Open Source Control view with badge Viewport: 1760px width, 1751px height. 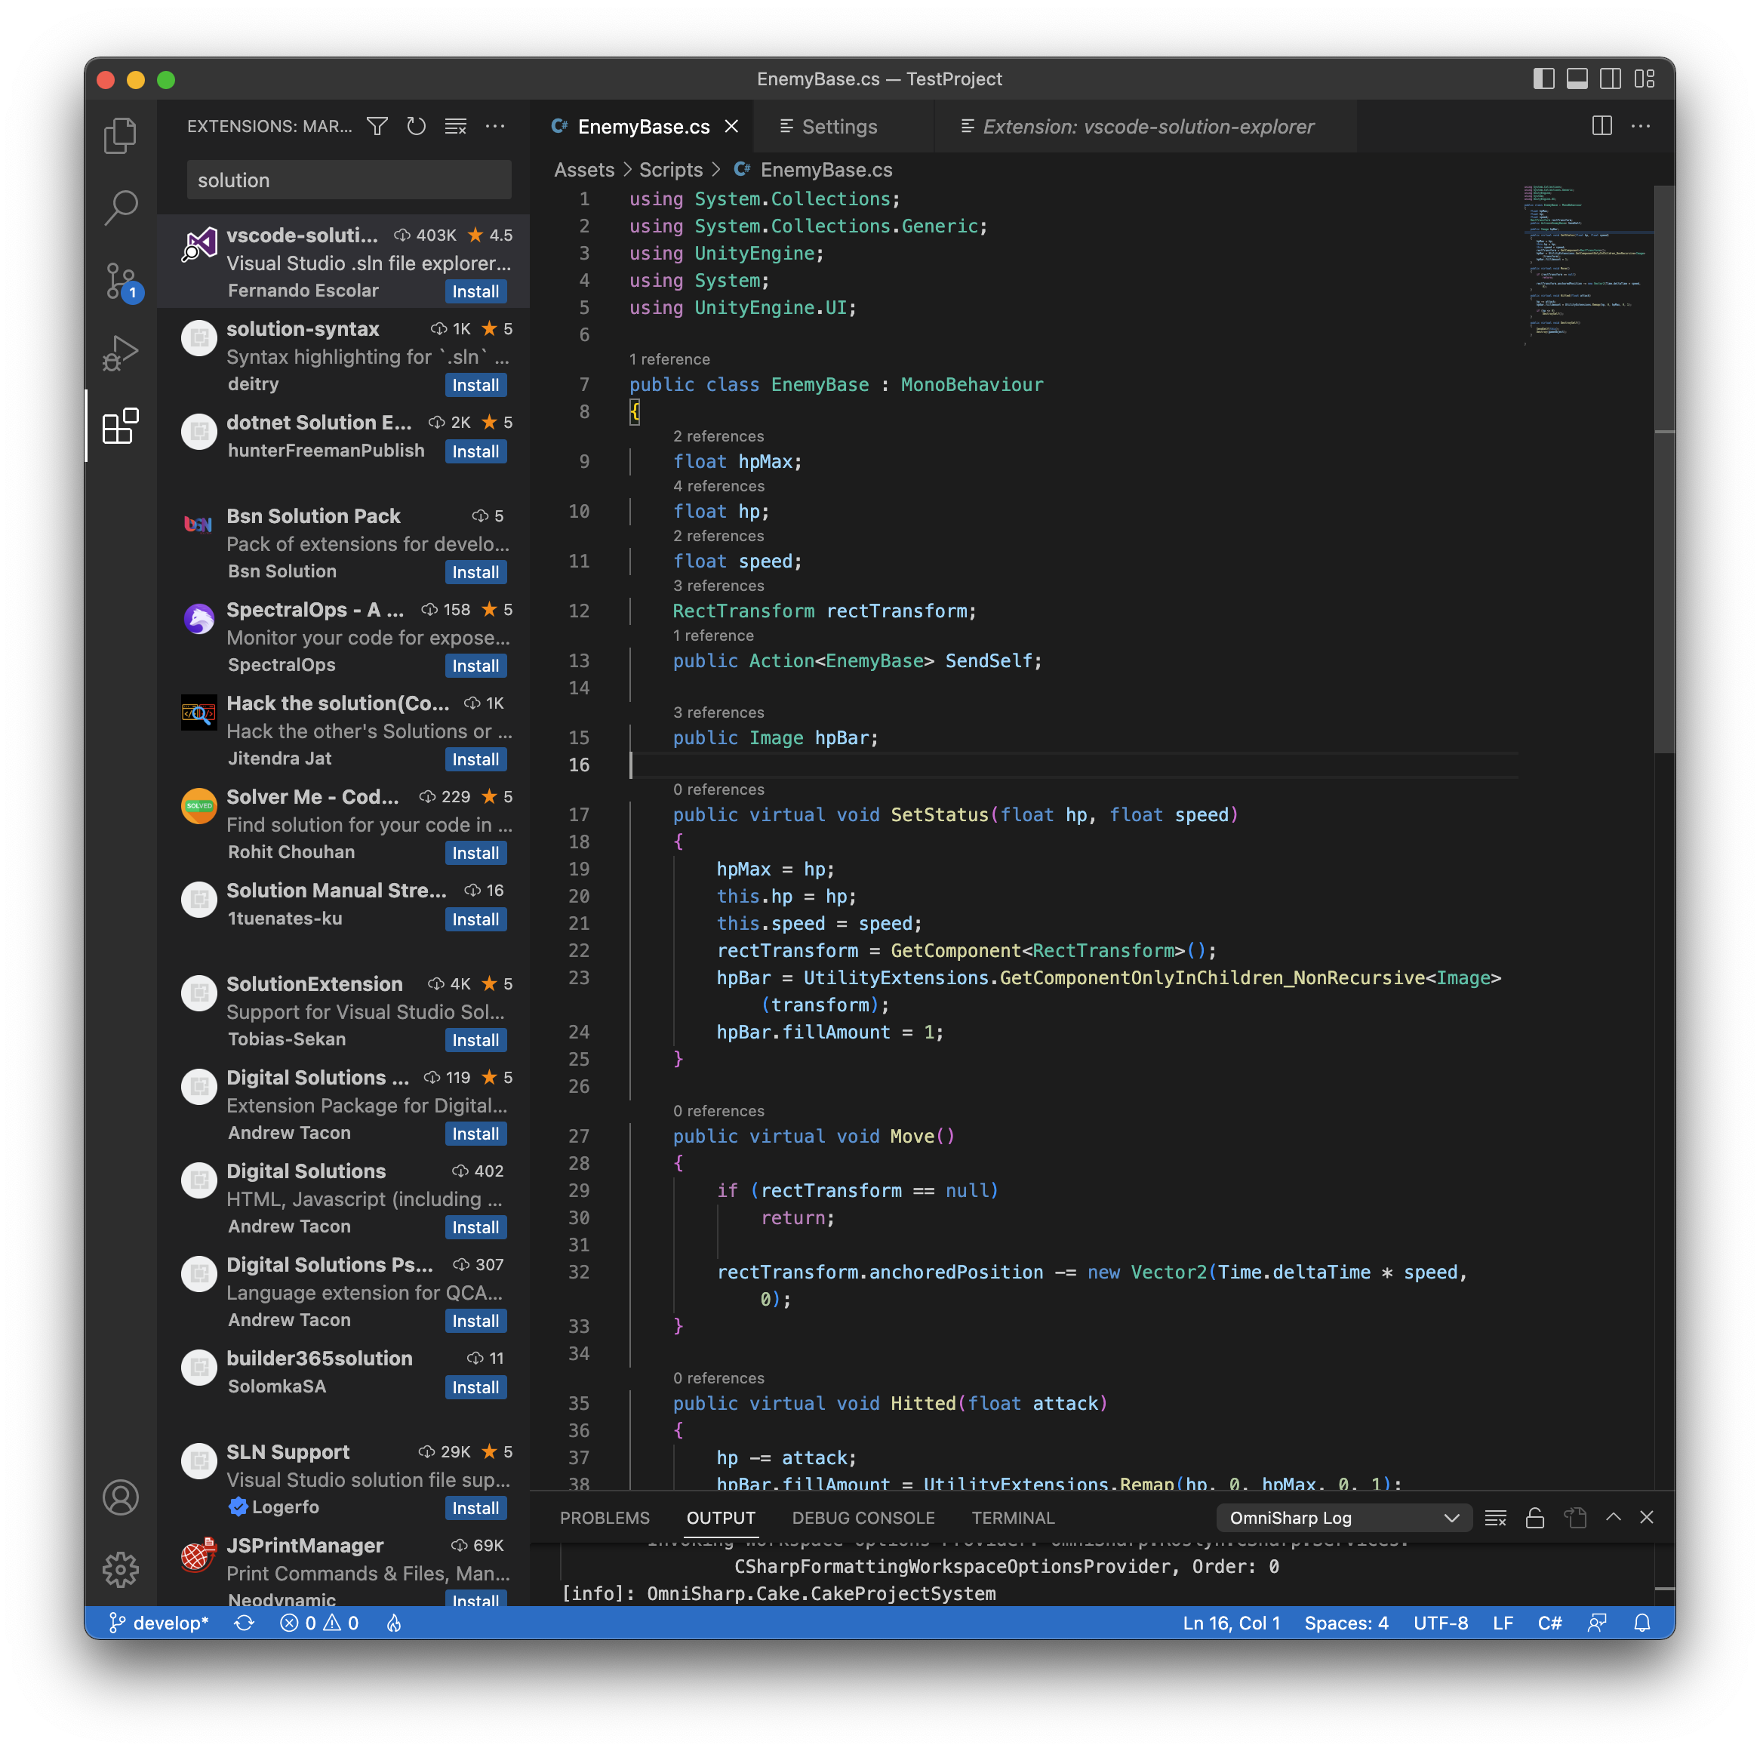coord(120,280)
